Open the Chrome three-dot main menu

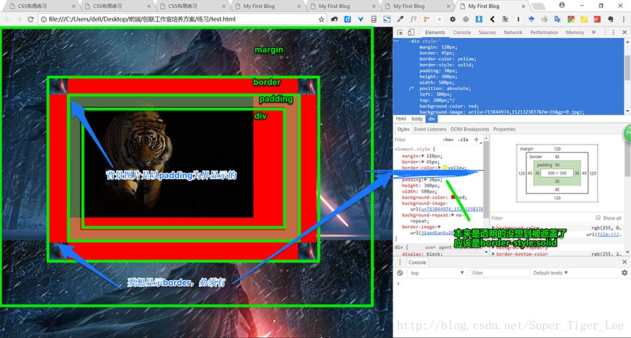click(x=623, y=20)
